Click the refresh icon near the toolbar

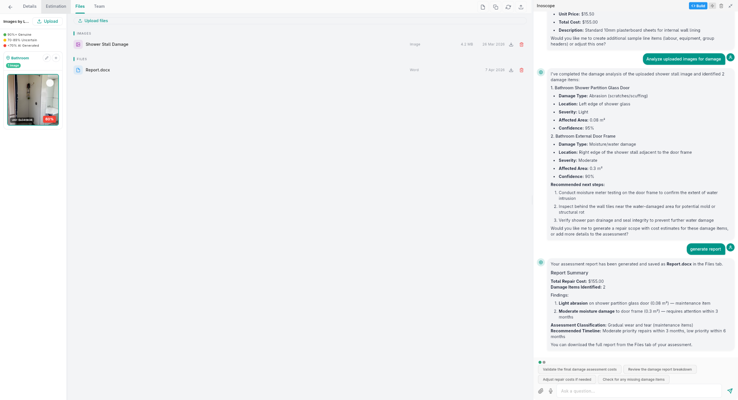[508, 7]
